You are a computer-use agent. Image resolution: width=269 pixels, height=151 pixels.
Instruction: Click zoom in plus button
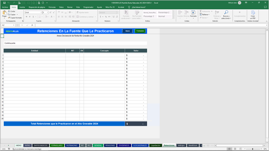[x=261, y=149]
